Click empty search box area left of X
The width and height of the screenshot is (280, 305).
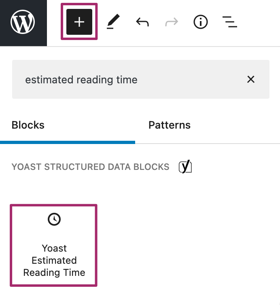tap(190, 79)
